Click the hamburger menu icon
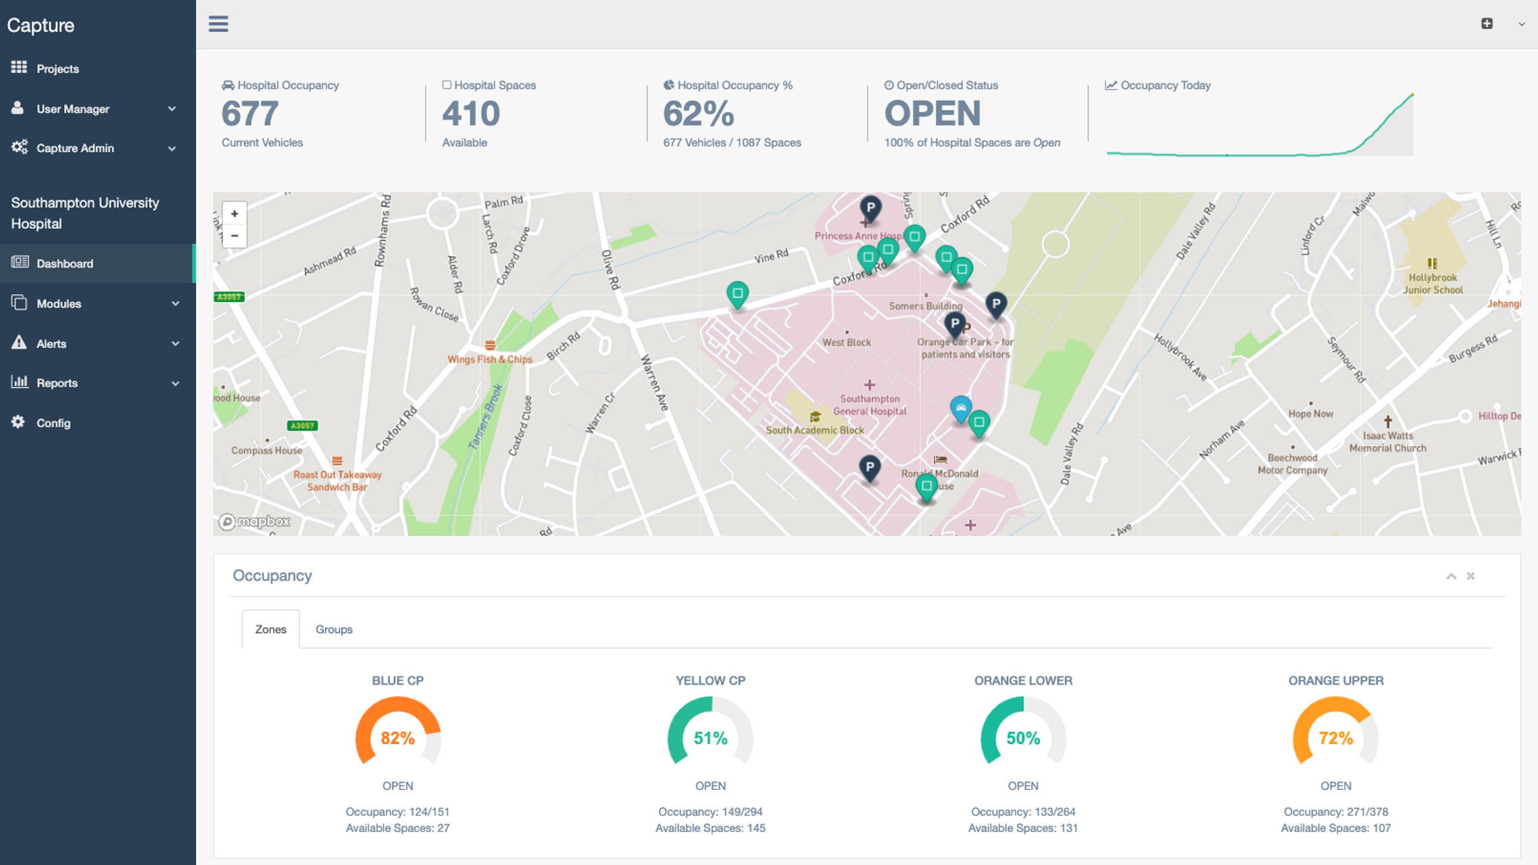This screenshot has height=865, width=1538. (x=218, y=24)
